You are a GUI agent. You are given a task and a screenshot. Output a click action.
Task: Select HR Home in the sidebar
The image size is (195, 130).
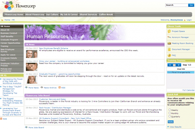click(x=12, y=26)
